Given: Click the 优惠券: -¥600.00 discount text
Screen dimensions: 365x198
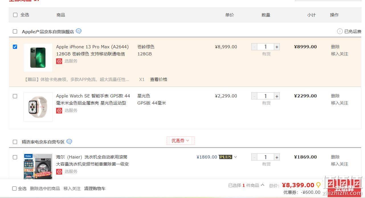Looking at the screenshot, I should point(302,192).
